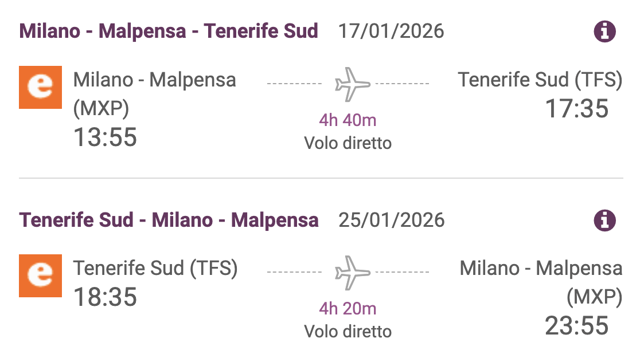
Task: Click the 17:35 arrival time at Tenerife
Action: point(576,109)
